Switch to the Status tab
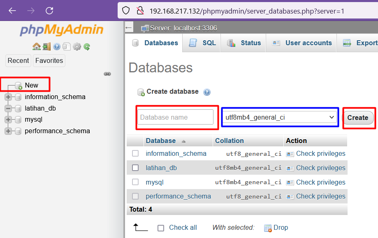 (243, 43)
